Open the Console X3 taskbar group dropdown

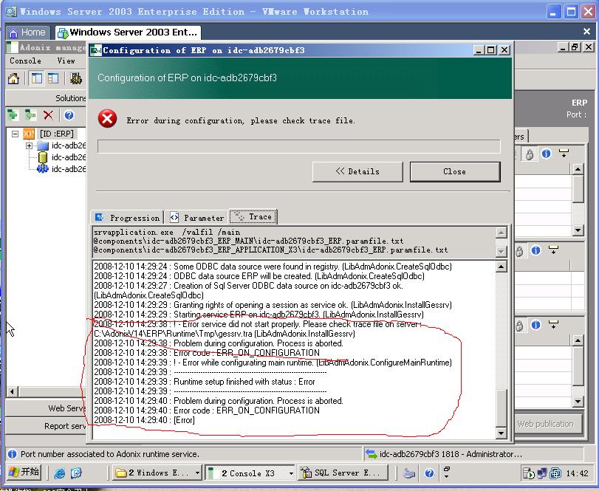(x=290, y=473)
